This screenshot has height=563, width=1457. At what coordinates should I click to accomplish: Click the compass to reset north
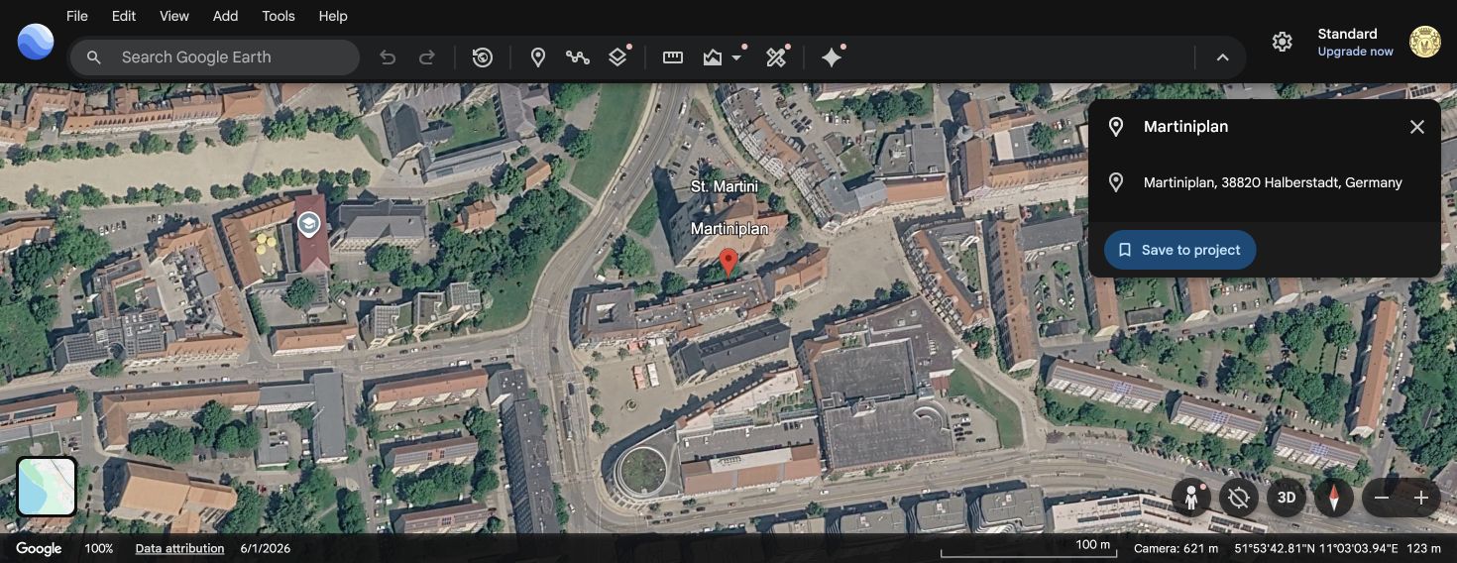point(1333,498)
